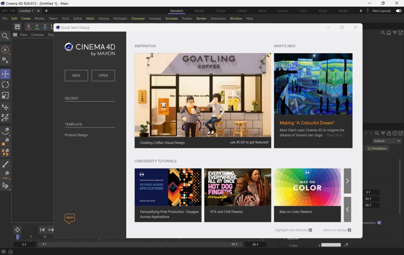Click the NEW button
The width and height of the screenshot is (404, 255).
point(76,75)
